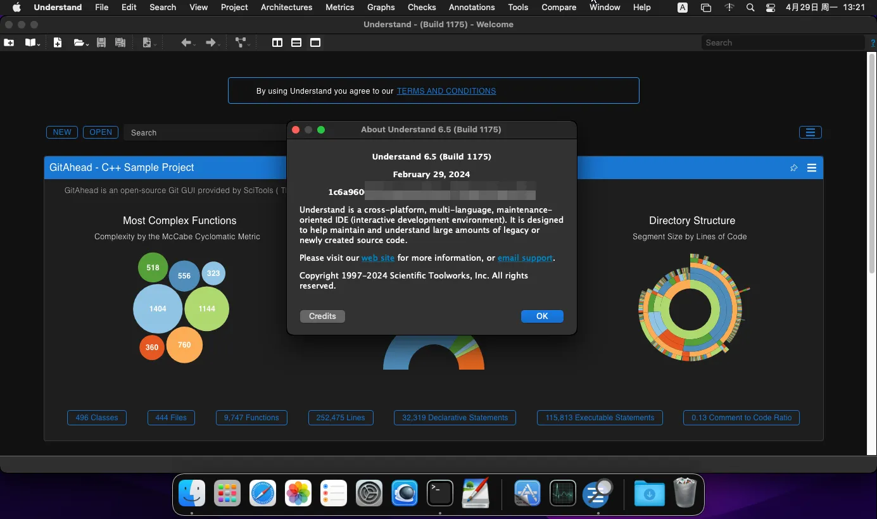Viewport: 877px width, 519px height.
Task: Open Photos from the dock
Action: [x=298, y=493]
